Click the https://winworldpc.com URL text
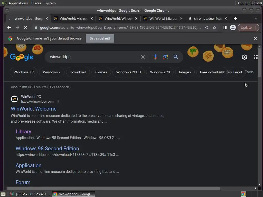The image size is (263, 197). (x=37, y=102)
